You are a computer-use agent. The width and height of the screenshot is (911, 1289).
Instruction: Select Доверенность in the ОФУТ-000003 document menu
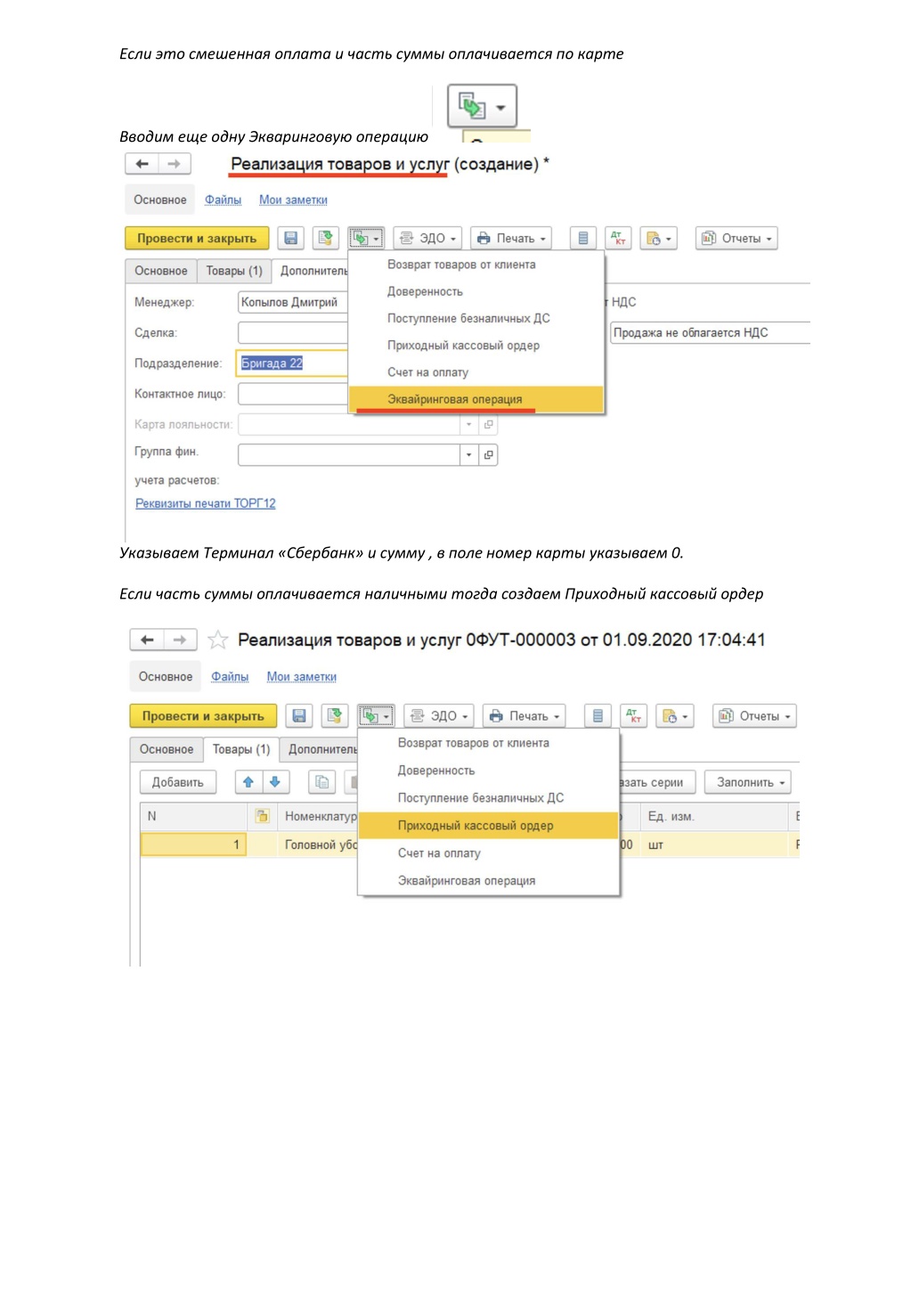(488, 771)
